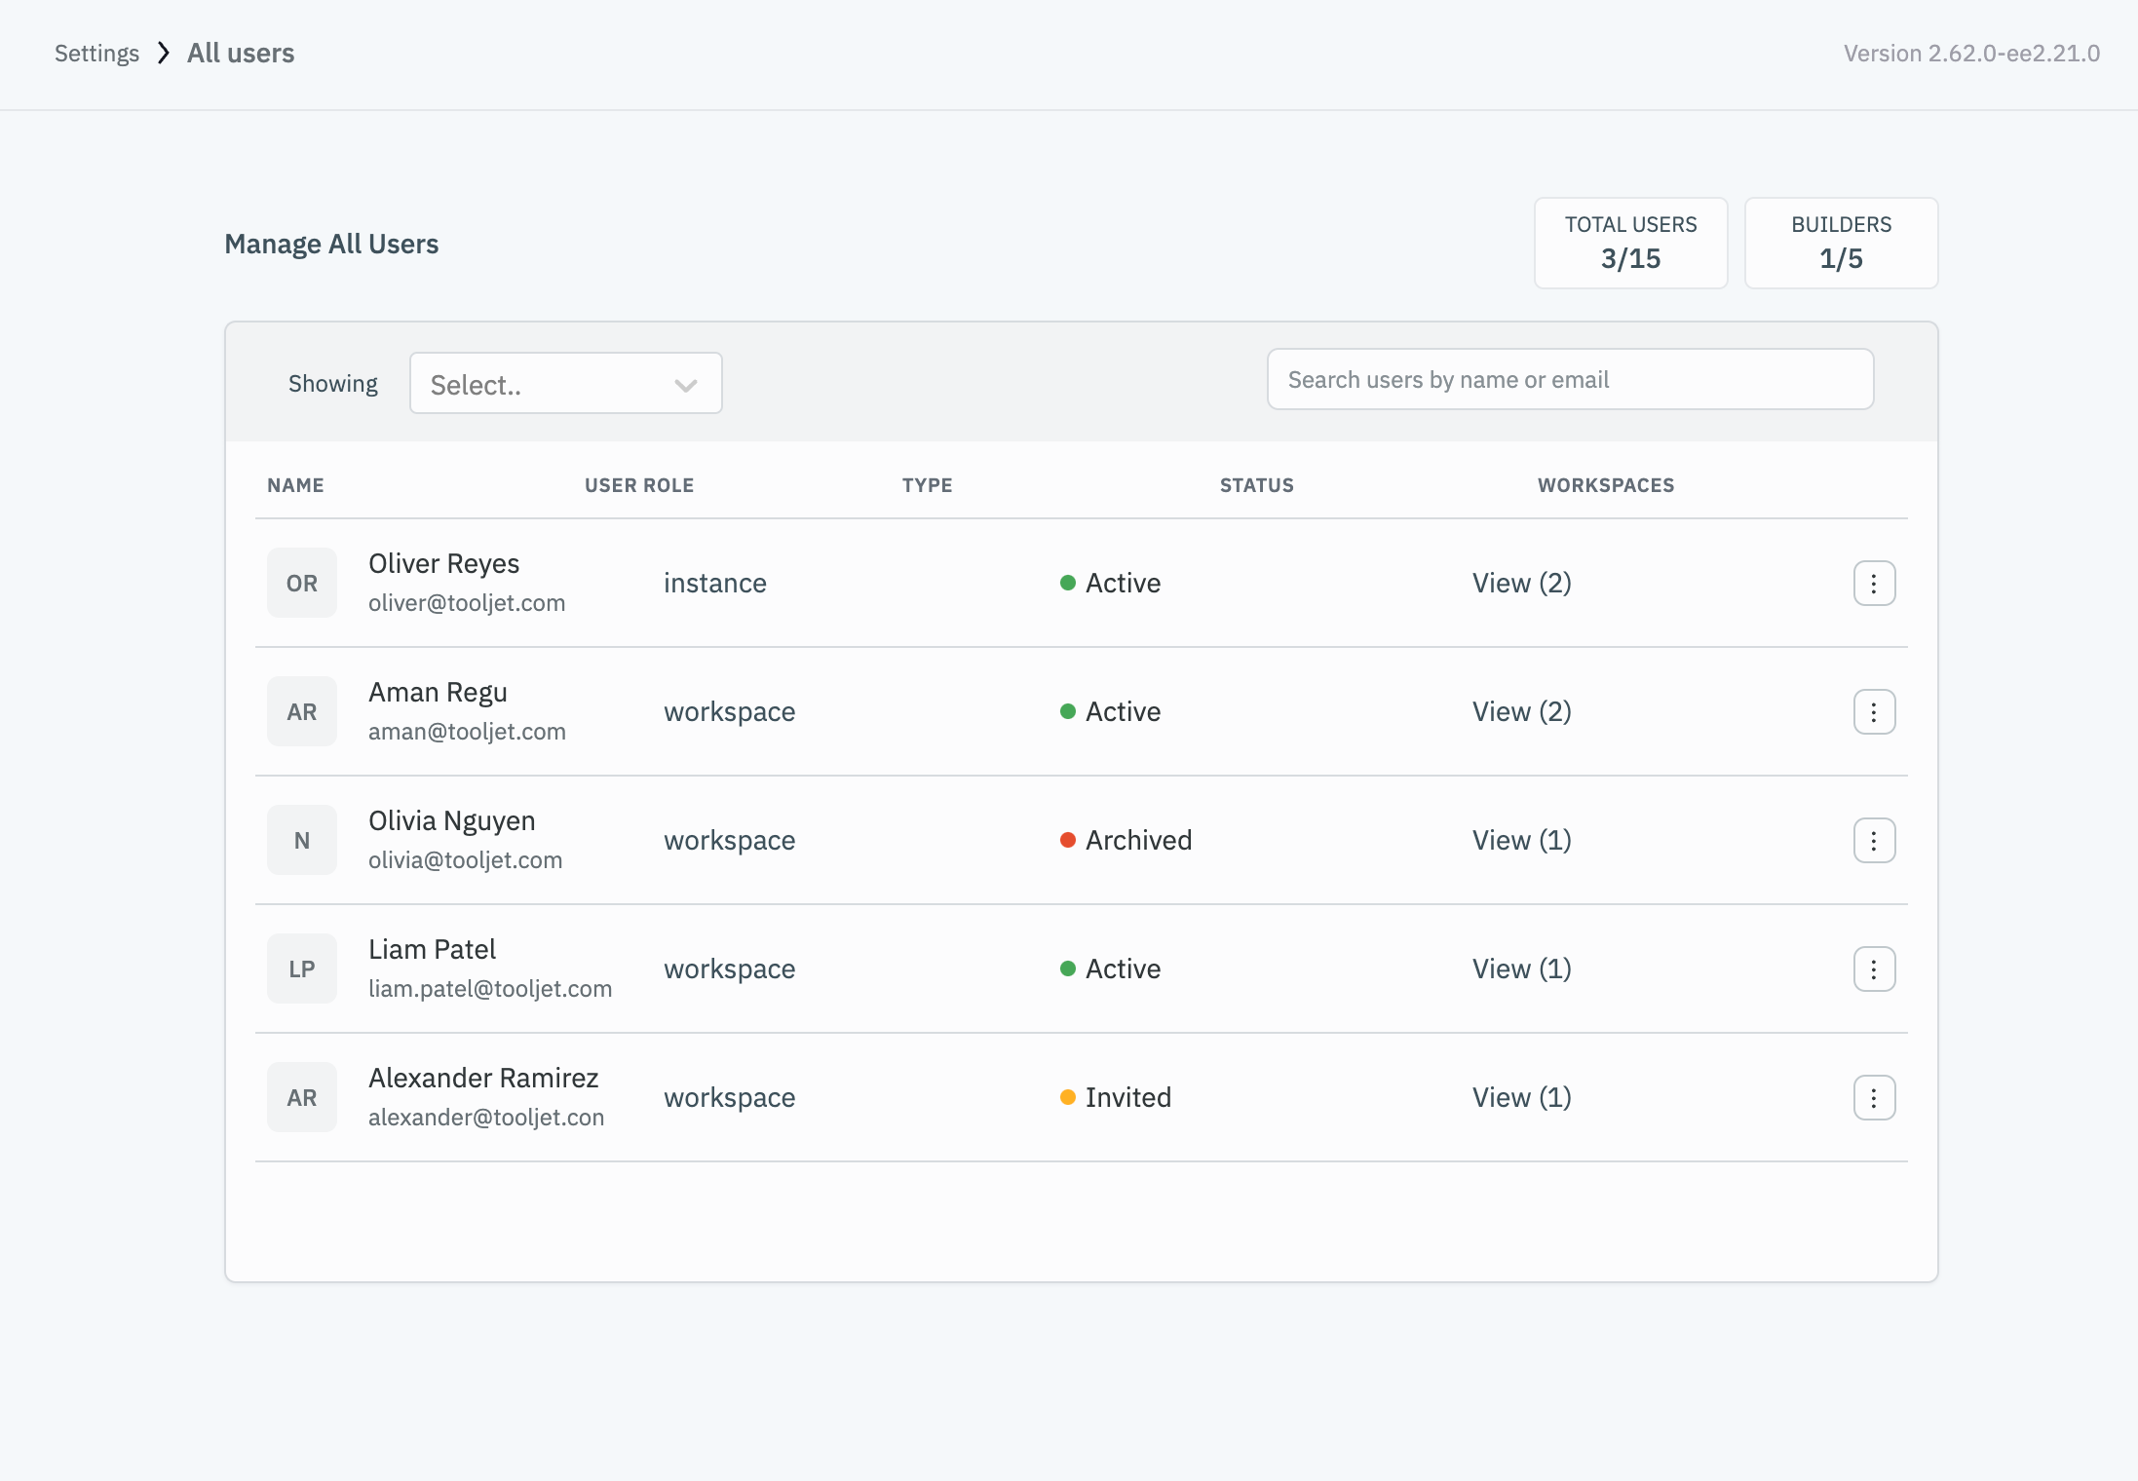Click Olivia Nguyen's N avatar badge
Viewport: 2138px width, 1481px height.
[x=302, y=840]
